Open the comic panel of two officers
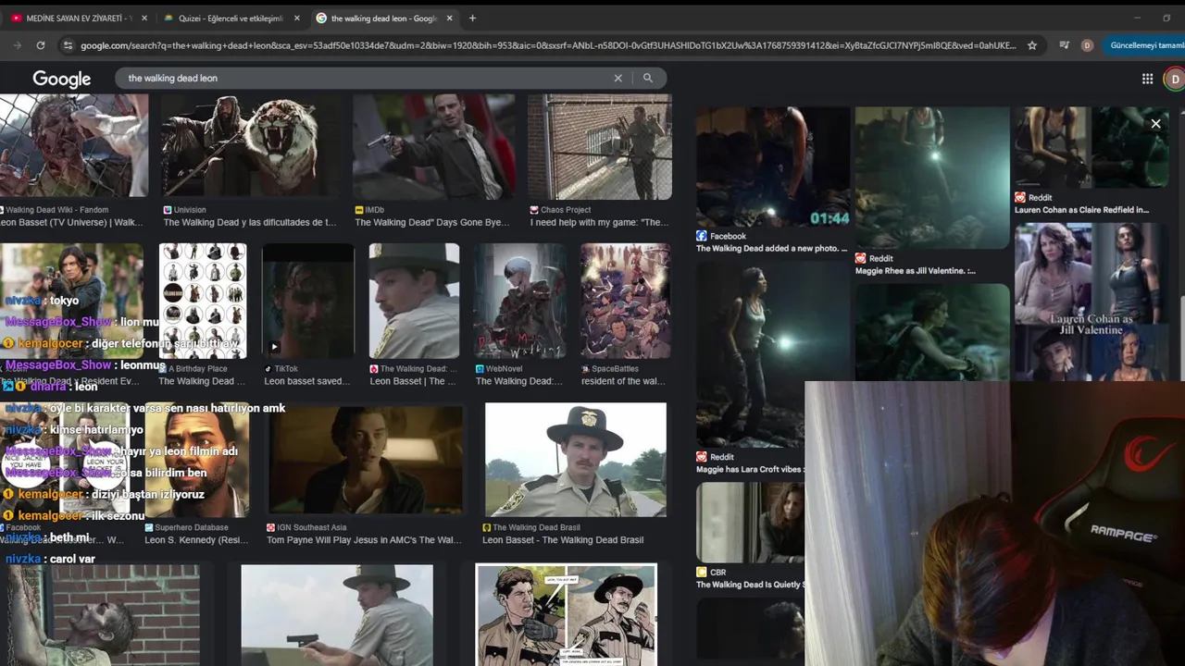This screenshot has width=1185, height=666. (566, 615)
